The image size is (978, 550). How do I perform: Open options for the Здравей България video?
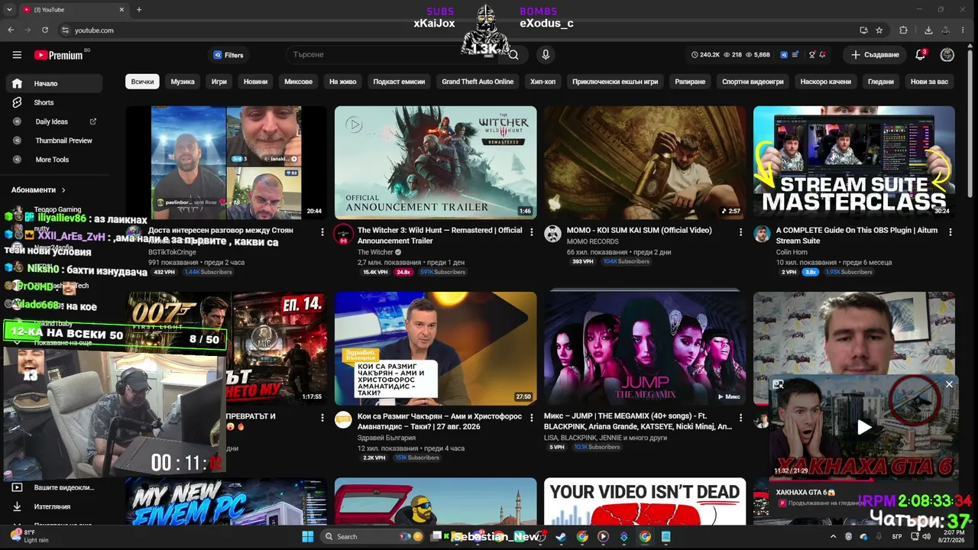pyautogui.click(x=532, y=418)
